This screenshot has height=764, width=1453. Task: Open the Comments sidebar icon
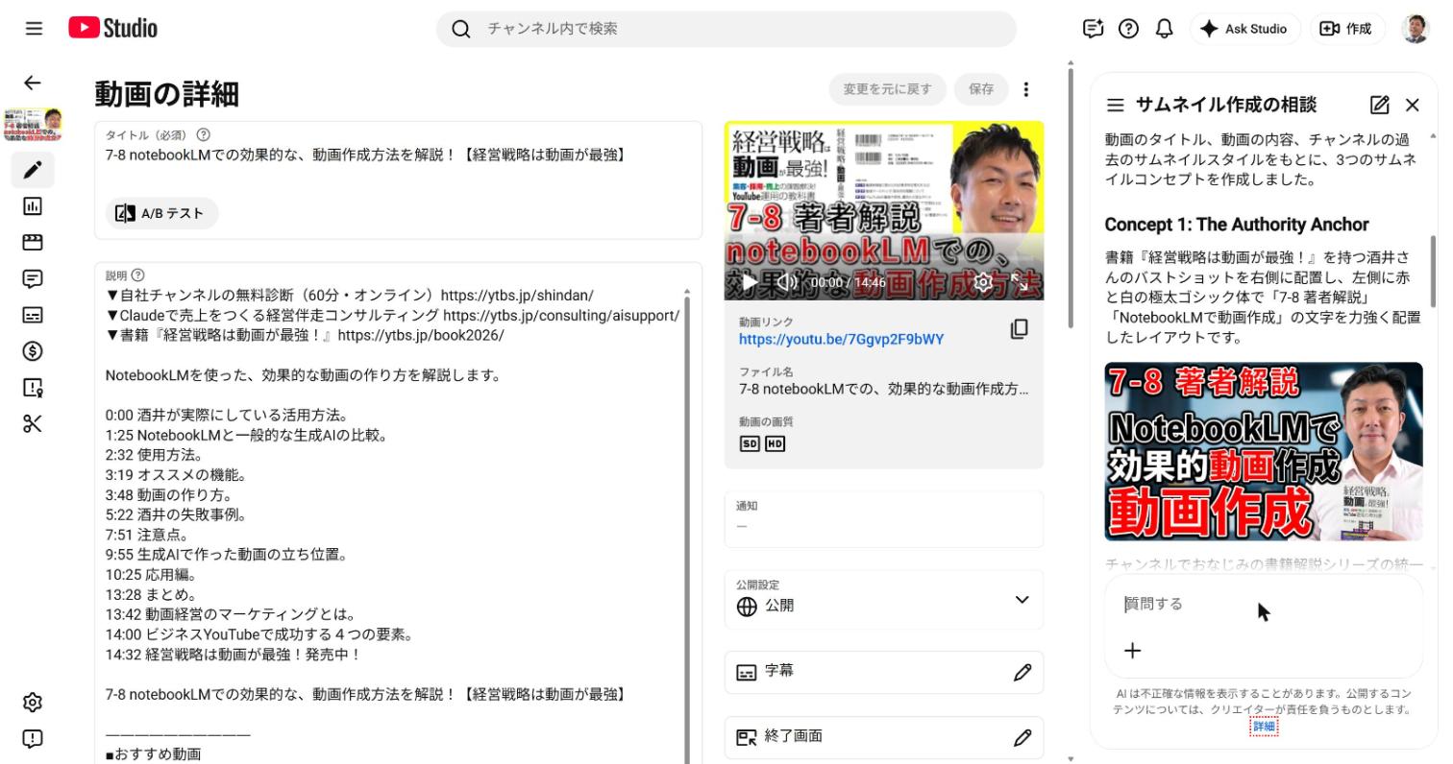click(33, 279)
